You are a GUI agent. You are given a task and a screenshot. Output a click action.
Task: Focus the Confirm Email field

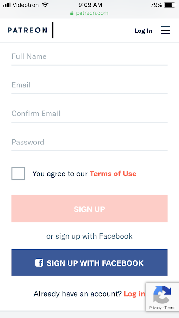(x=90, y=114)
